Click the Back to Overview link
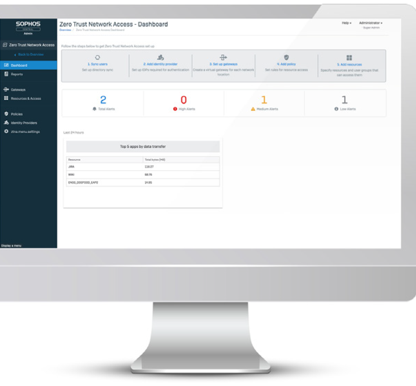 click(x=30, y=55)
